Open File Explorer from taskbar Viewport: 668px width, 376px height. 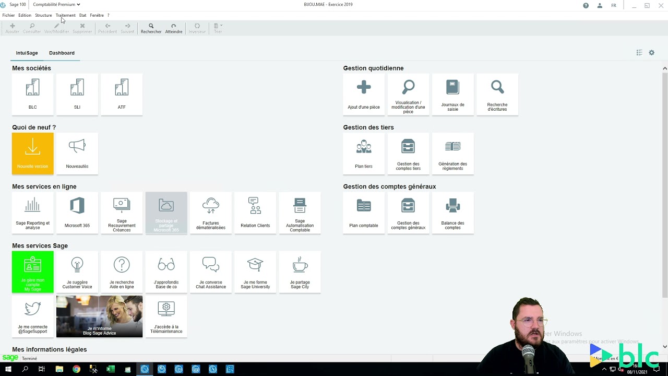click(59, 369)
